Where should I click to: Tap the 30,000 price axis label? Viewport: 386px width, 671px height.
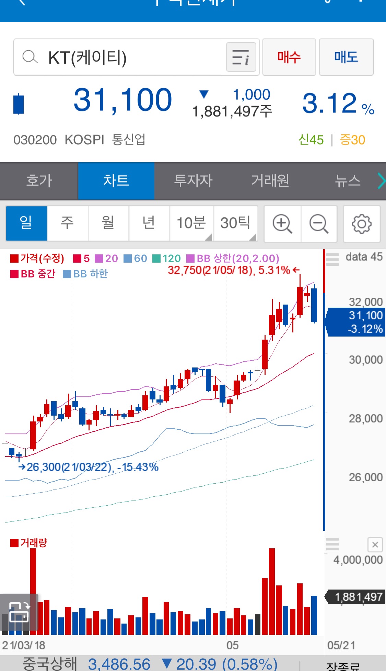coord(366,360)
